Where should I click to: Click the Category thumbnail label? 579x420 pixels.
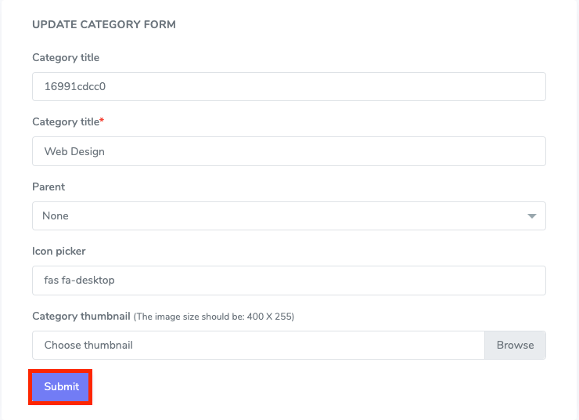pos(81,317)
